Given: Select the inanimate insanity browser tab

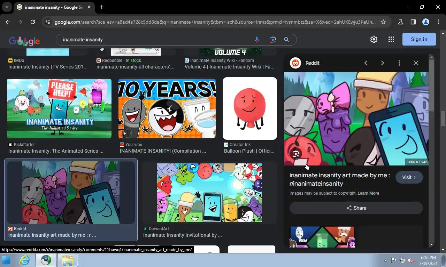Looking at the screenshot, I should [54, 7].
